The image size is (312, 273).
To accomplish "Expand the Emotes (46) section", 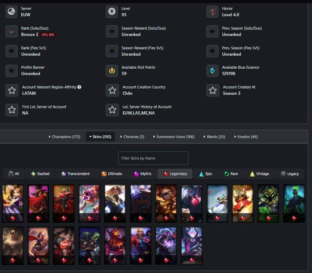I will coord(246,137).
